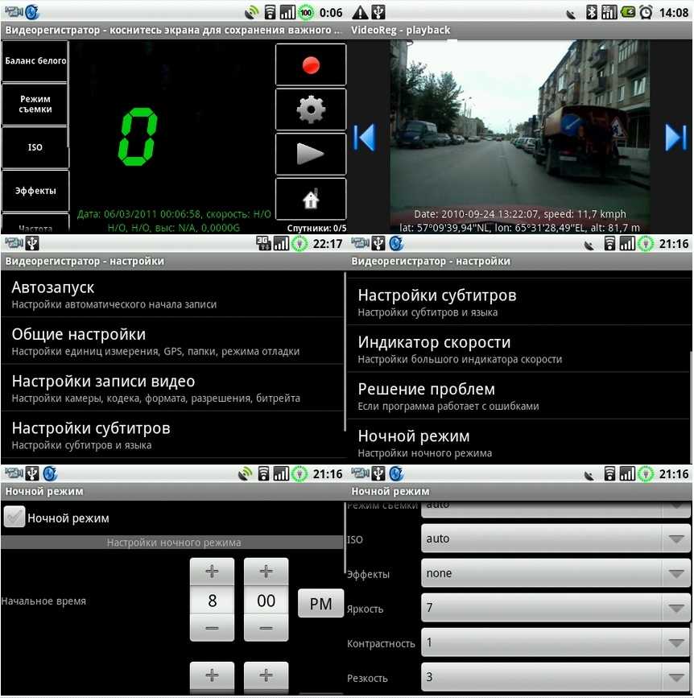Open the Настройки записи видео entry
Image resolution: width=694 pixels, height=698 pixels.
click(x=172, y=388)
